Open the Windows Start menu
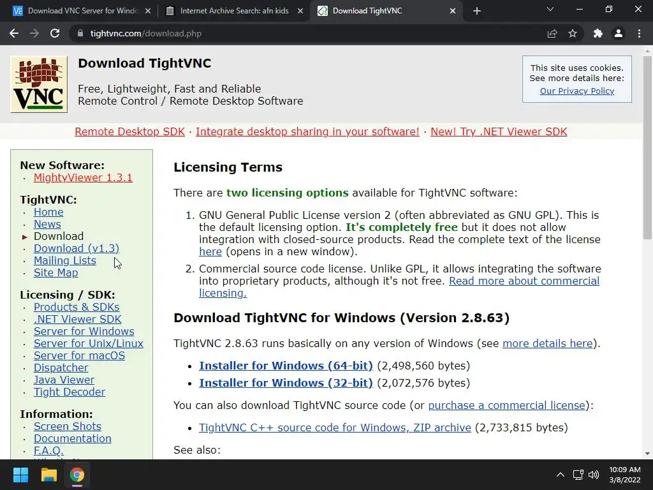The image size is (653, 490). (20, 475)
